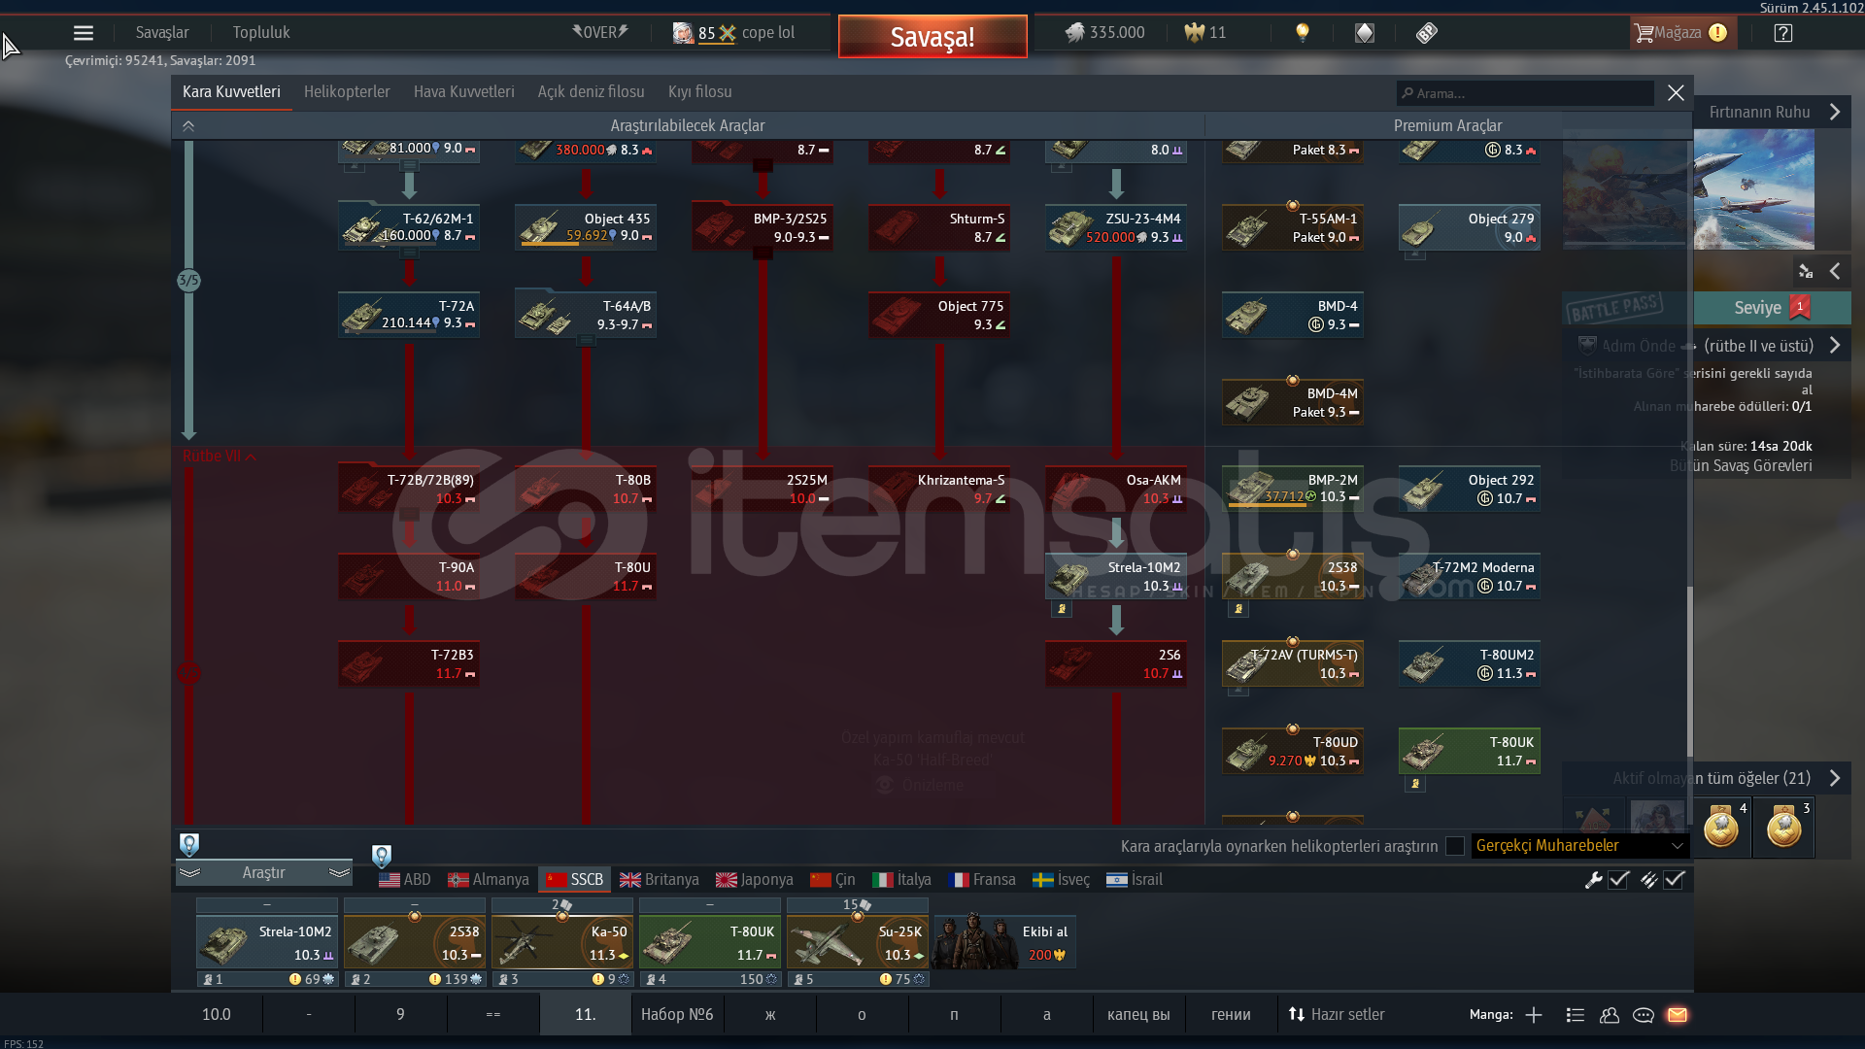The width and height of the screenshot is (1865, 1049).
Task: Switch to the Helikopterler tab
Action: (347, 92)
